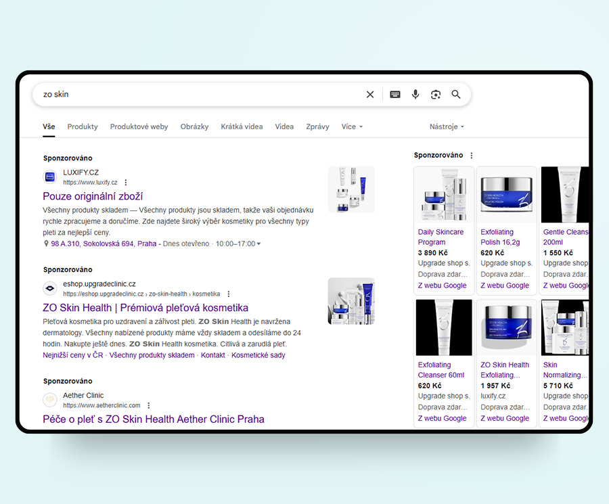
Task: Start voice search with the microphone icon
Action: 415,94
